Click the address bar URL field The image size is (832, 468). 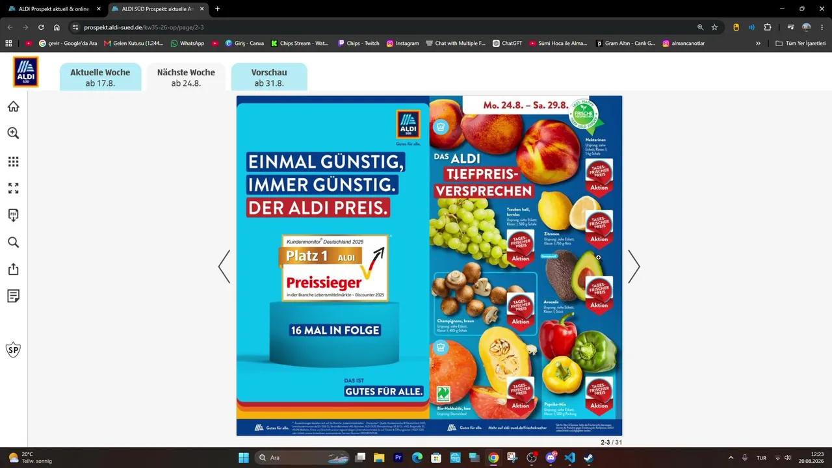[x=383, y=27]
